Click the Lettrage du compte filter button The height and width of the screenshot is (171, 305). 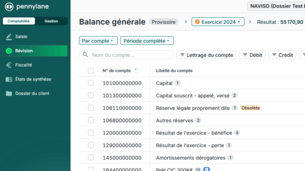pos(206,55)
